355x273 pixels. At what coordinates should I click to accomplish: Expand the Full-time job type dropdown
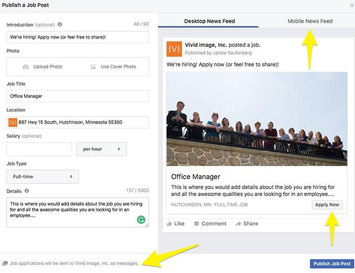click(x=43, y=177)
